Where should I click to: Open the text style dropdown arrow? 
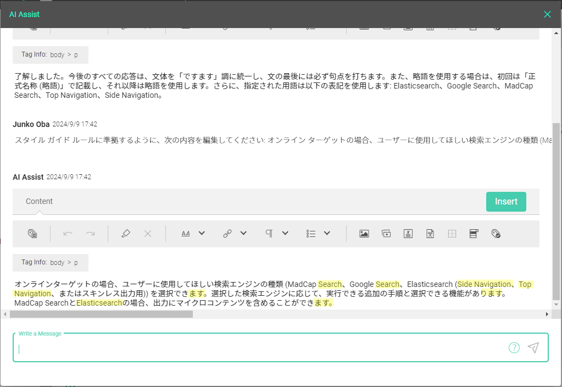coord(202,234)
